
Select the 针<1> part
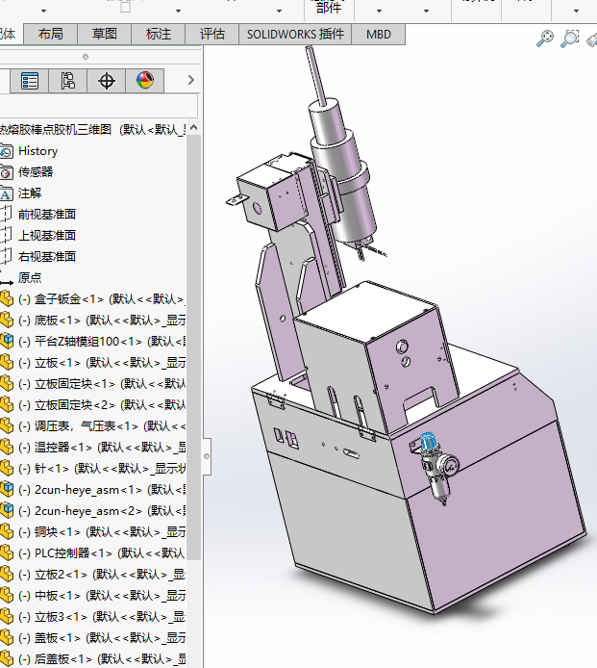[x=102, y=469]
